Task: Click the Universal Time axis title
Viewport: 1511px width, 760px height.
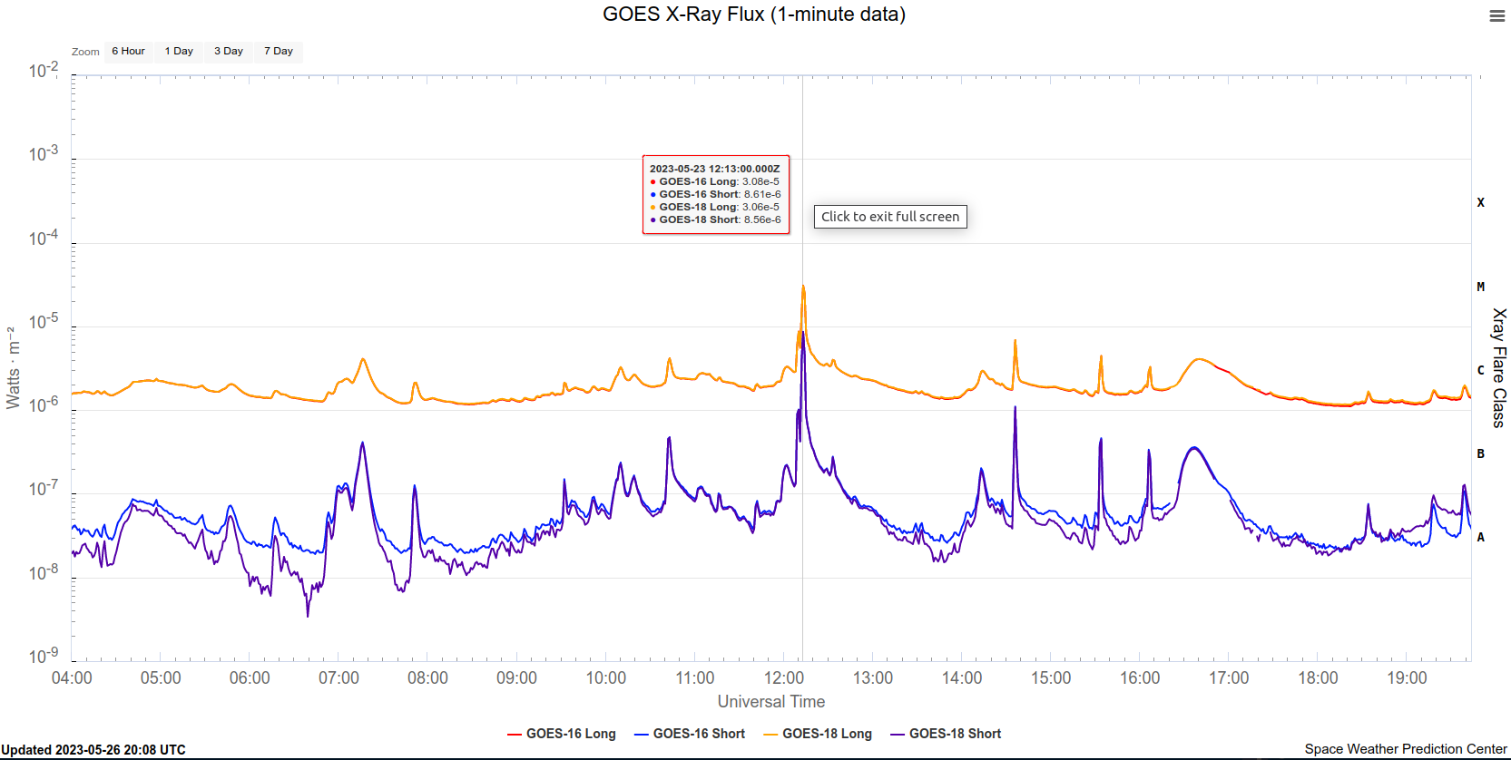Action: coord(771,702)
